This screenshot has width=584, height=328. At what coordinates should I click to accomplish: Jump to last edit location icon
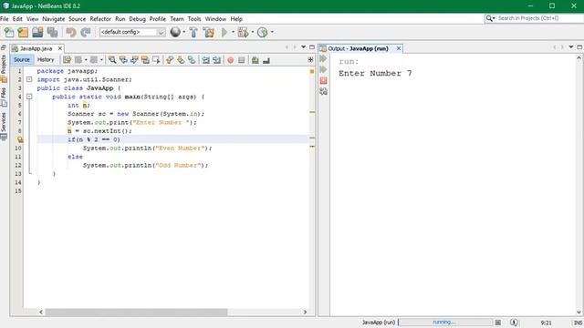pos(67,60)
